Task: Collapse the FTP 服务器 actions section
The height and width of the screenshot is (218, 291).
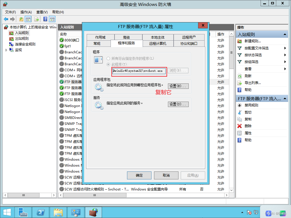Action: (x=285, y=98)
